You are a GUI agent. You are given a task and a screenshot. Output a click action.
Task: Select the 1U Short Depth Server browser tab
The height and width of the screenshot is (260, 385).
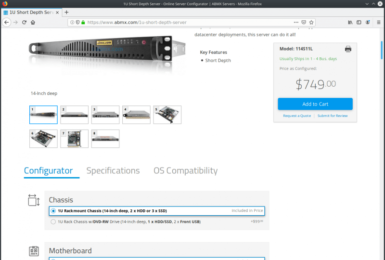pyautogui.click(x=31, y=13)
